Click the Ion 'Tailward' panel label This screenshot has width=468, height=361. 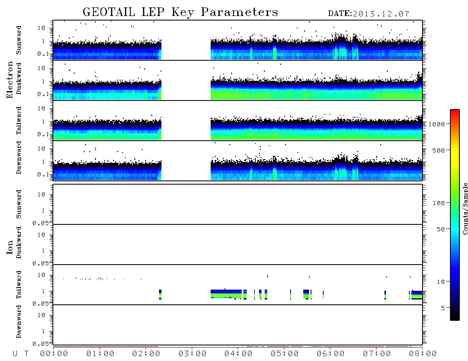pyautogui.click(x=19, y=285)
